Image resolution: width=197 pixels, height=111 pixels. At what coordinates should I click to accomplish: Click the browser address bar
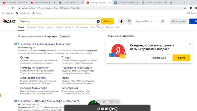[x=101, y=8]
